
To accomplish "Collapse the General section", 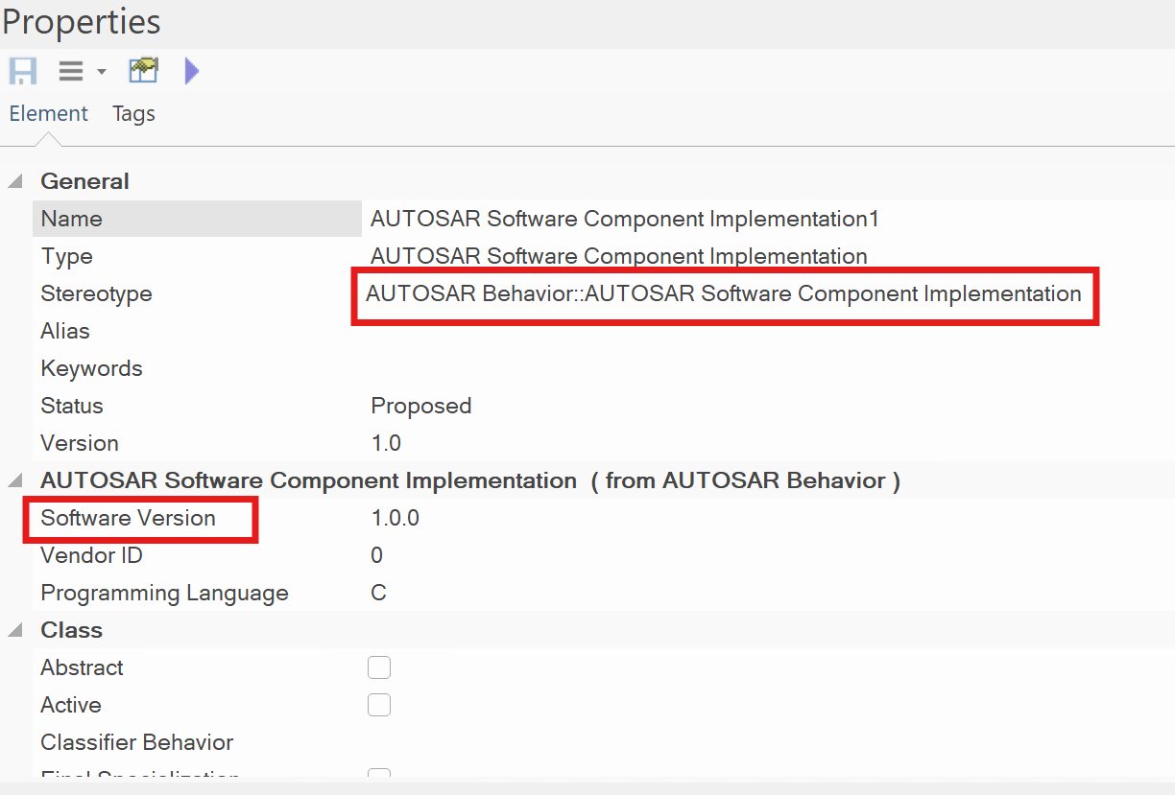I will click(15, 182).
